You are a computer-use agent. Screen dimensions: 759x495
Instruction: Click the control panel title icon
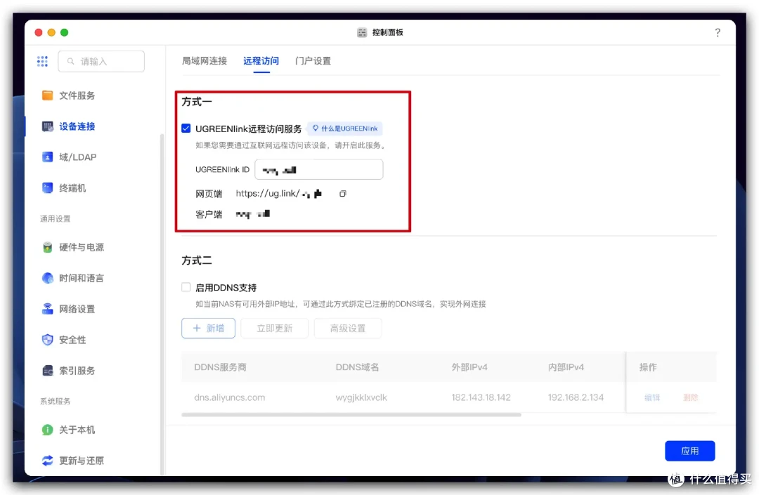point(362,32)
